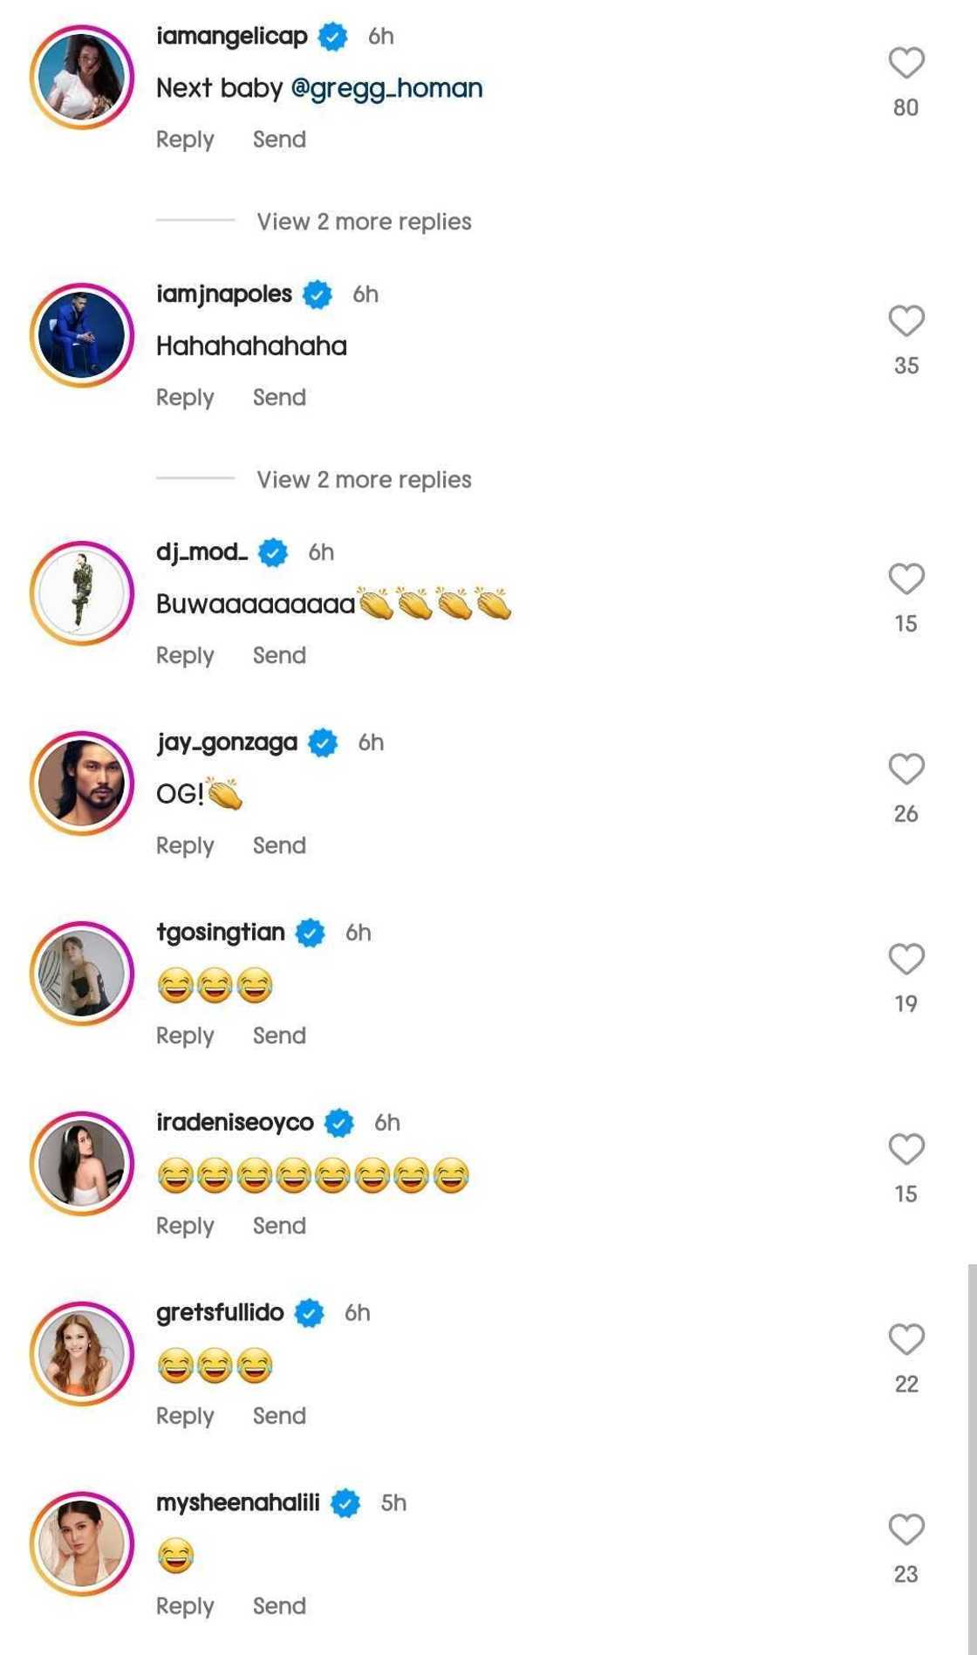This screenshot has height=1655, width=977.
Task: Reply to dj_mod_'s comment
Action: point(185,655)
